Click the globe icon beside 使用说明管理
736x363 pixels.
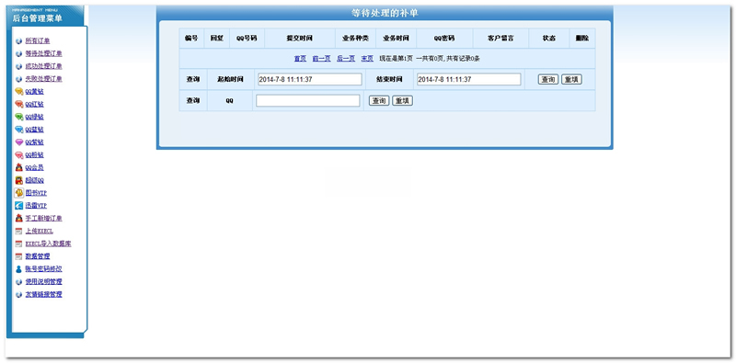(x=18, y=282)
